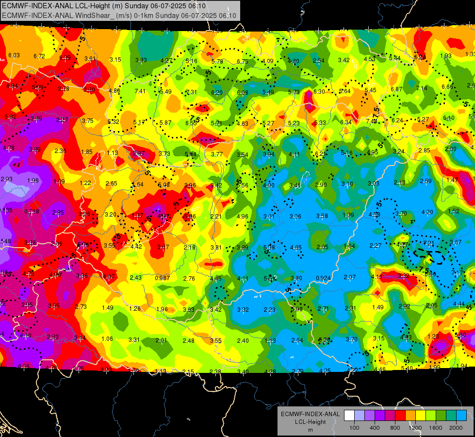Click the grid value "3.77"
The height and width of the screenshot is (437, 475).
(217, 154)
